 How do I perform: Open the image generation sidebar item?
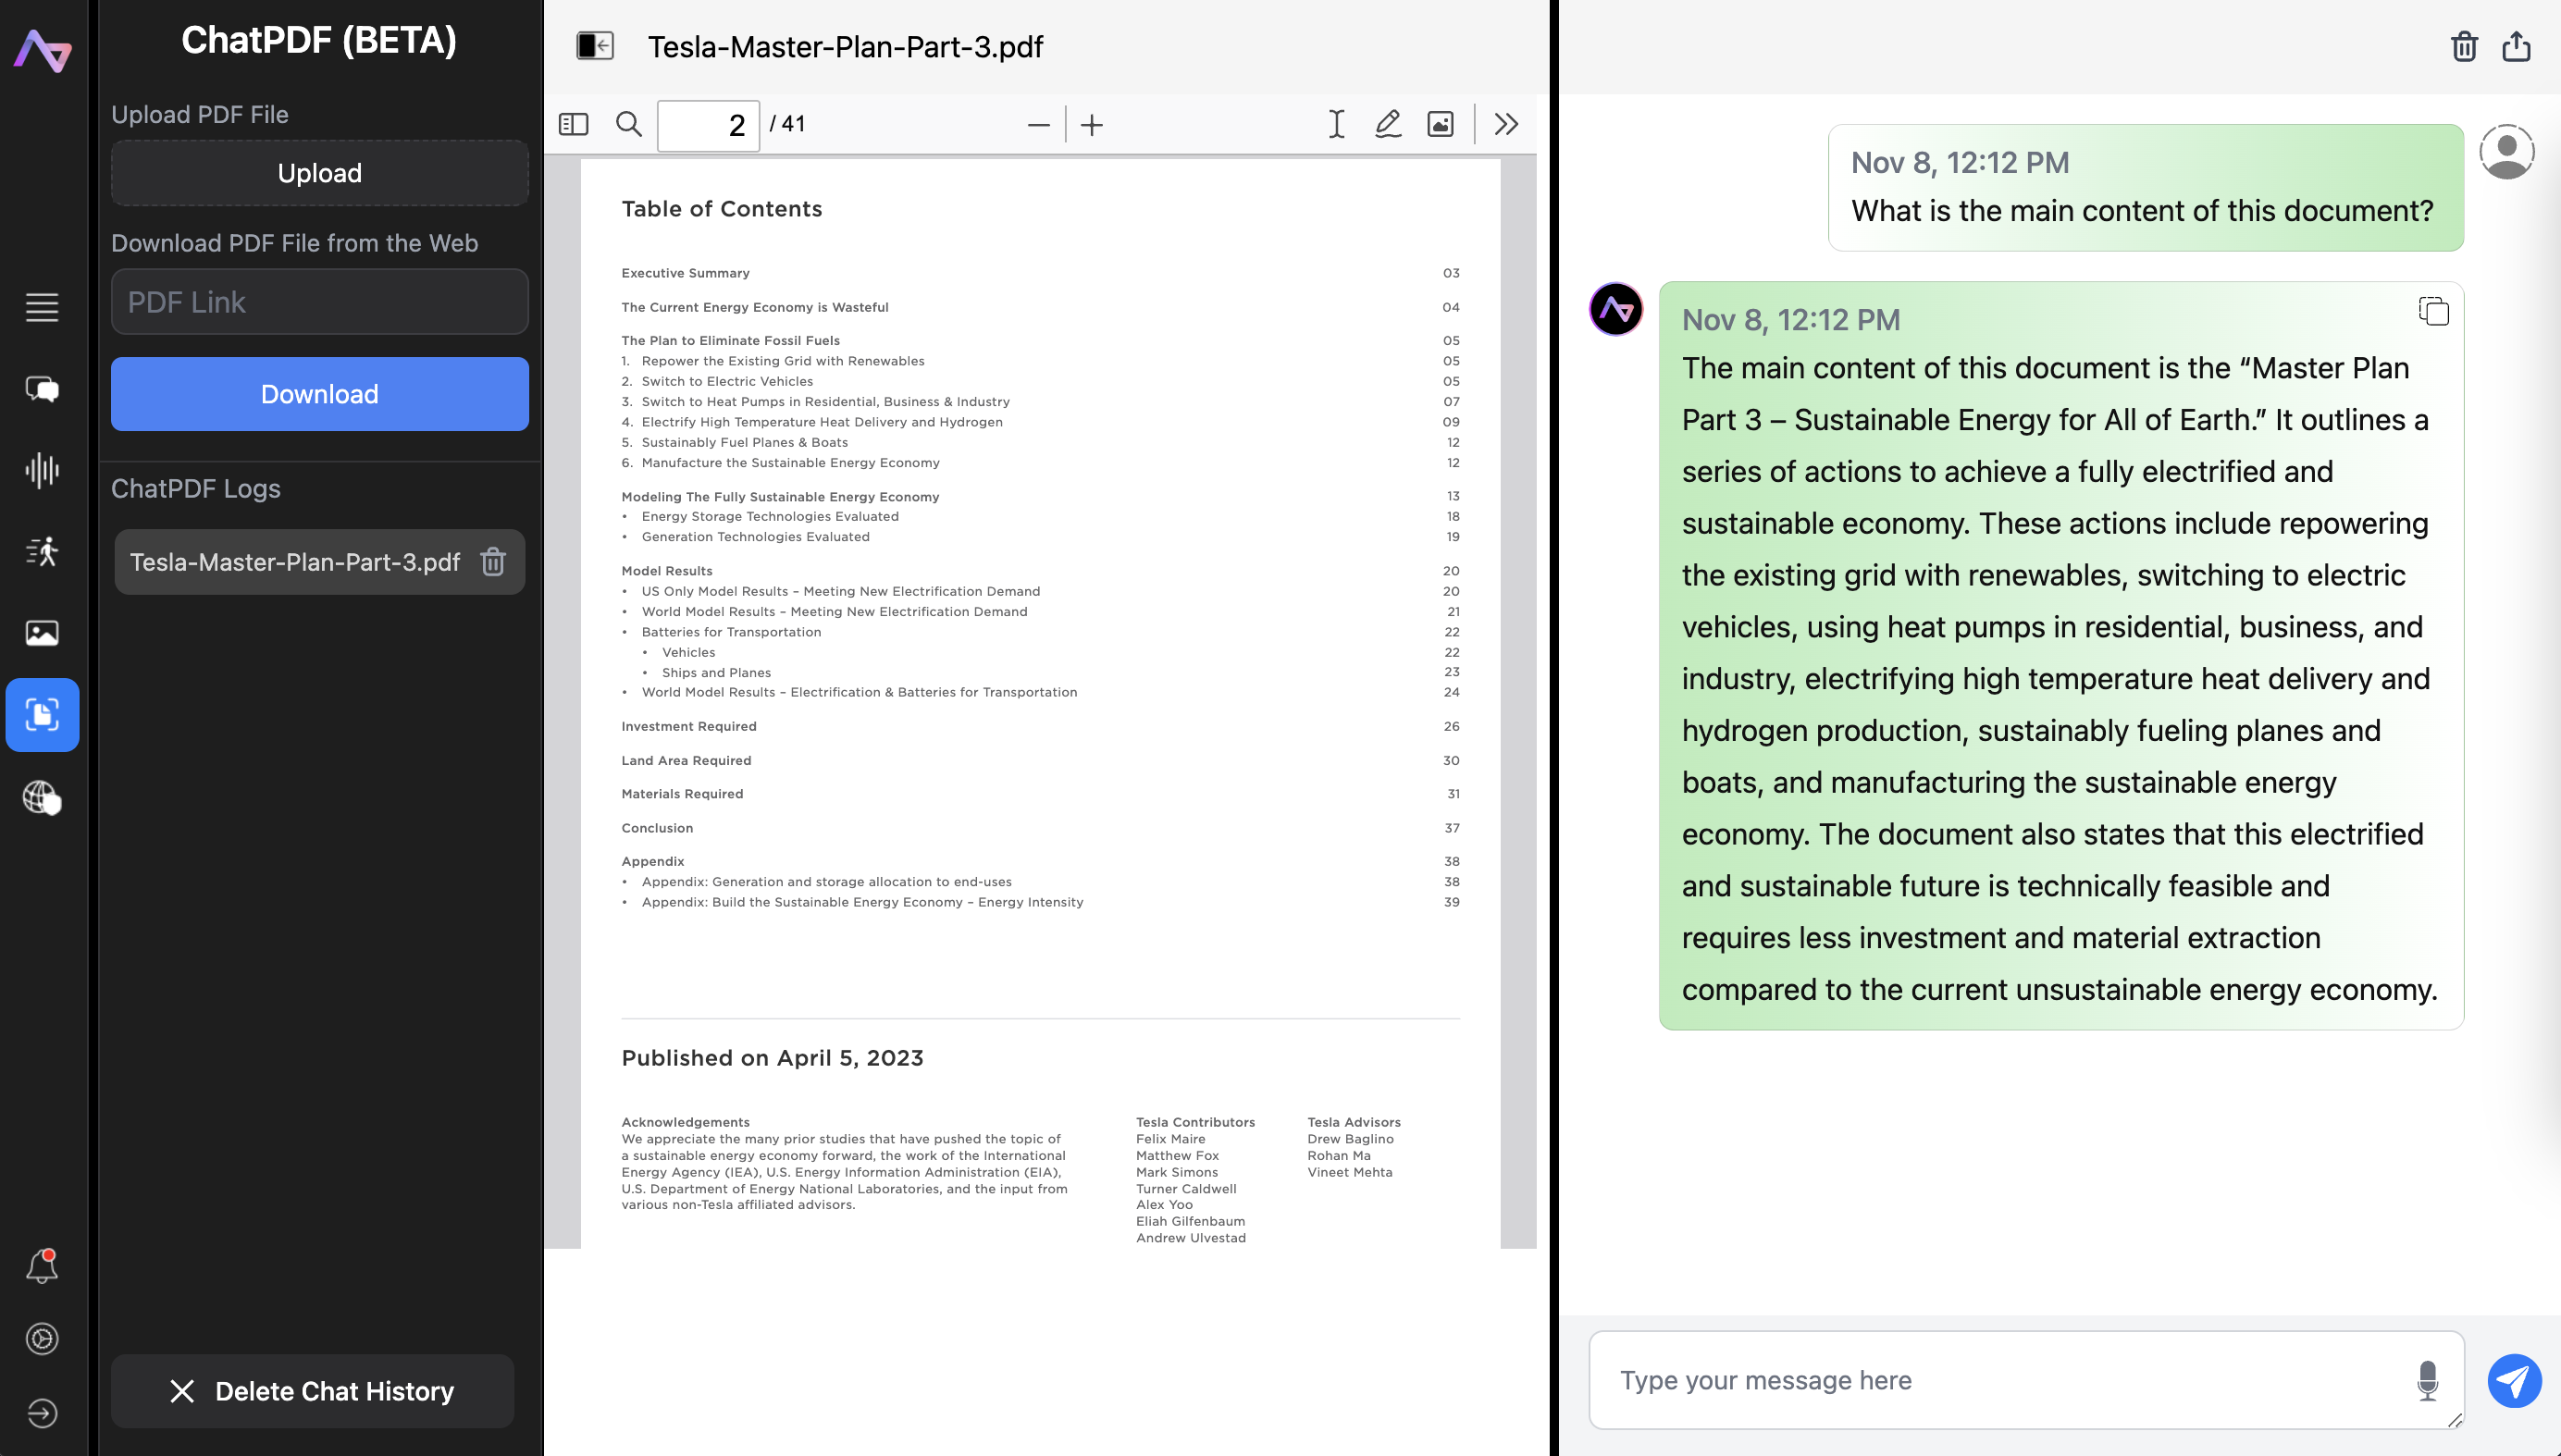point(42,633)
